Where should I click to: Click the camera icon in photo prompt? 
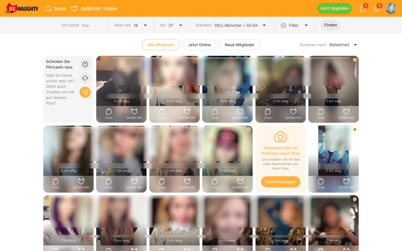280,137
